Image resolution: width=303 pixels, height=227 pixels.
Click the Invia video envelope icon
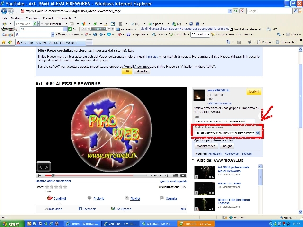(45, 209)
